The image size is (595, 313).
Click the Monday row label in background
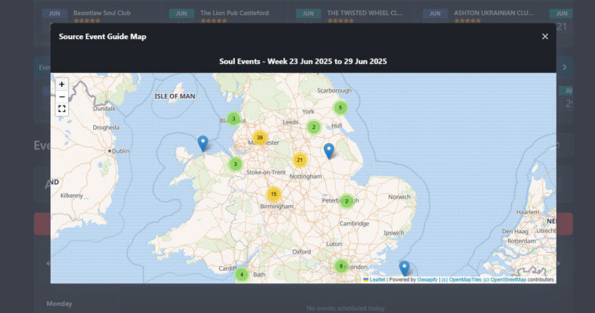pyautogui.click(x=59, y=304)
